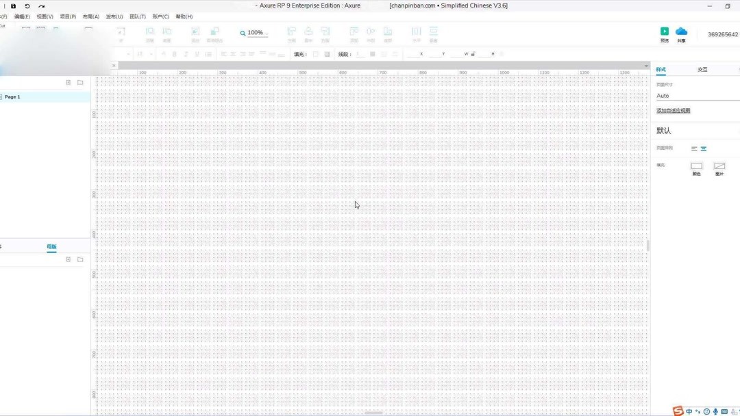This screenshot has width=740, height=416.
Task: Toggle bold text formatting
Action: tap(175, 53)
